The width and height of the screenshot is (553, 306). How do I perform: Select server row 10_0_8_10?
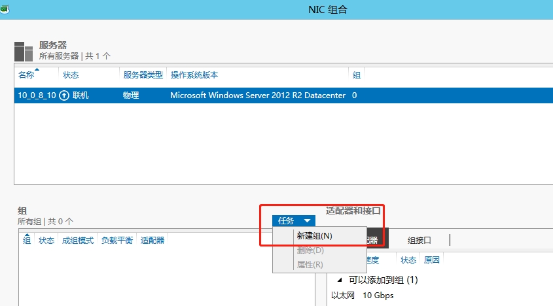(x=37, y=95)
